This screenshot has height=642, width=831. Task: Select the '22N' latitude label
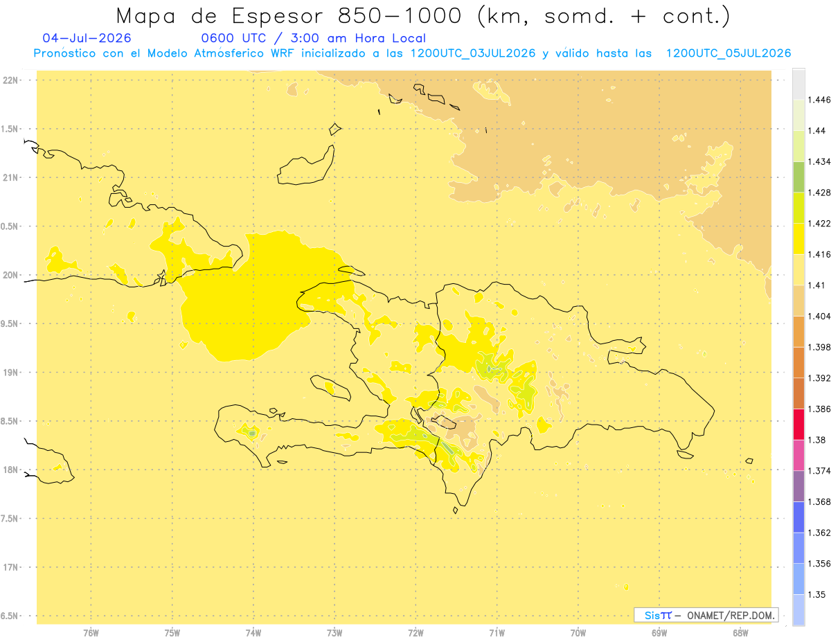10,80
